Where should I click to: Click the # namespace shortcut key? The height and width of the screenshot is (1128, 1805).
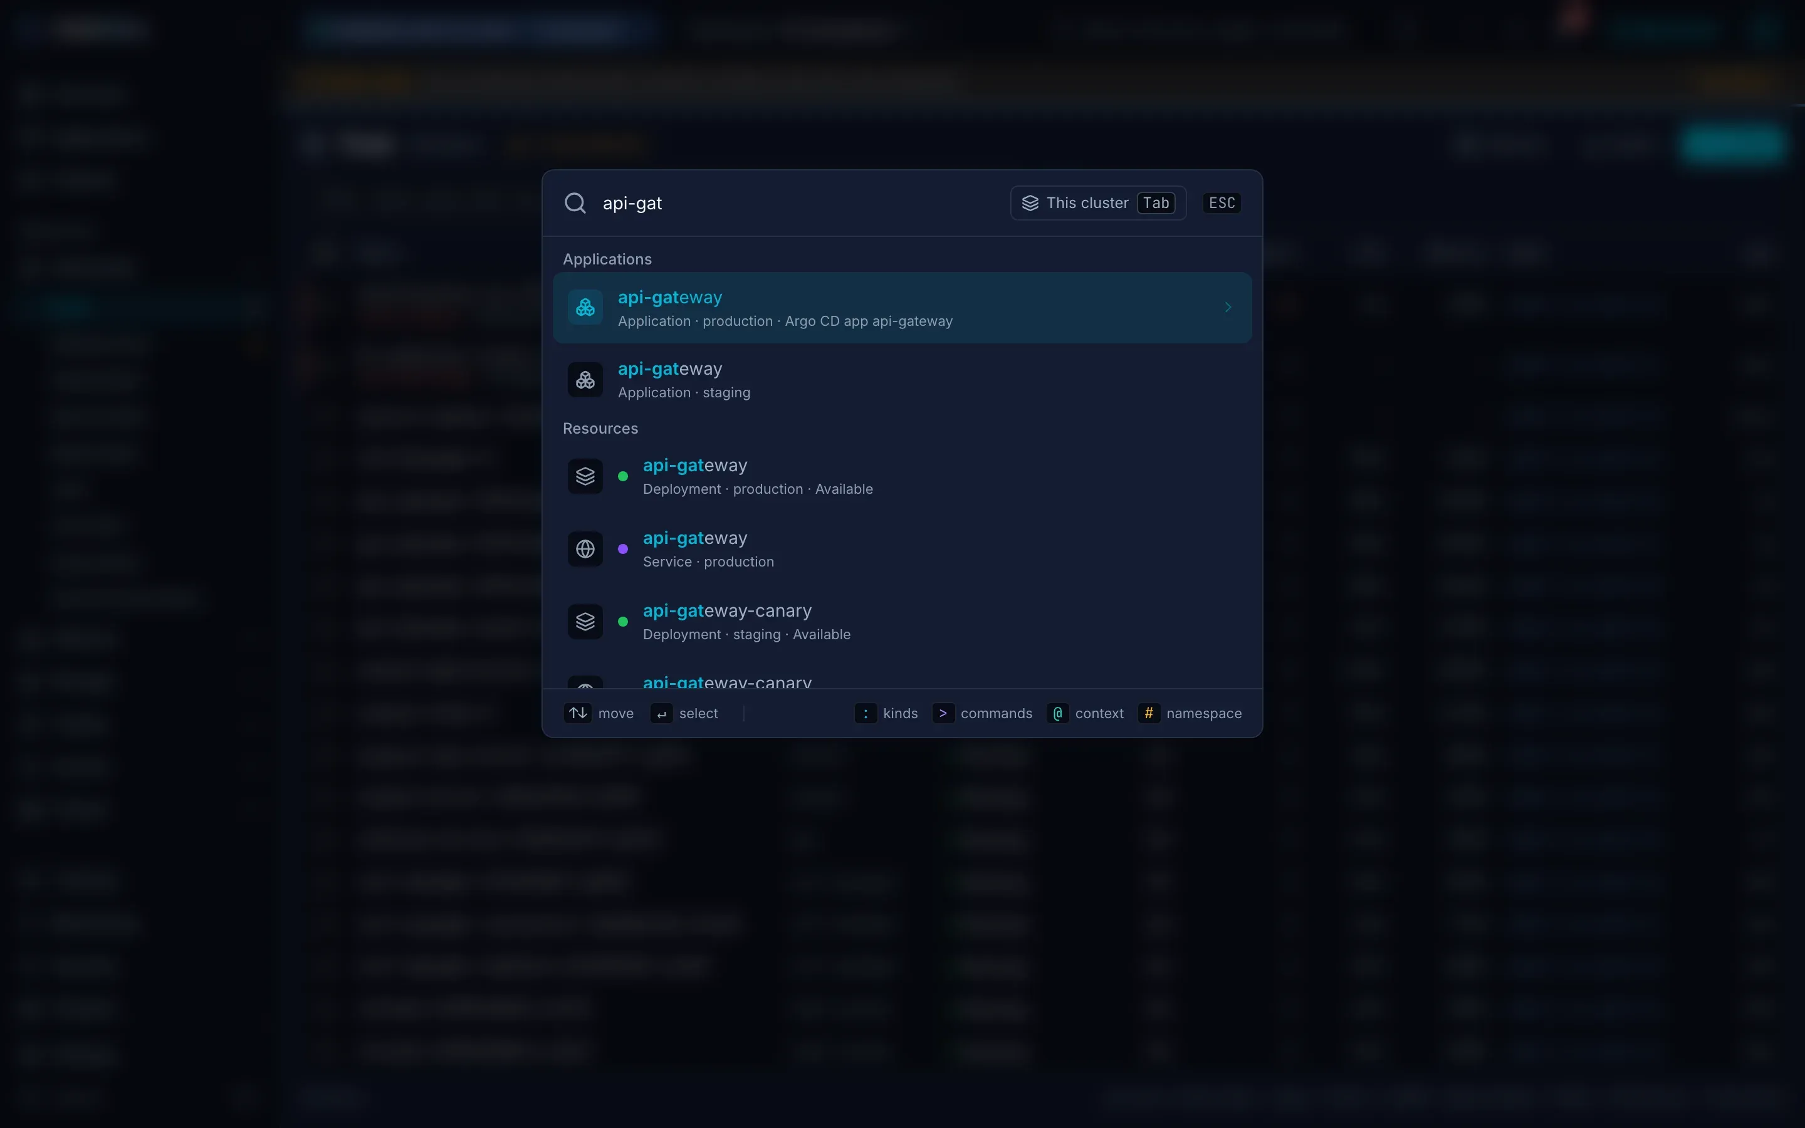[x=1149, y=713]
